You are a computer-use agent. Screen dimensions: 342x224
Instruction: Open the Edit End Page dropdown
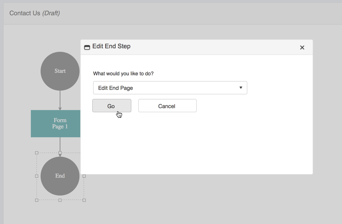pyautogui.click(x=170, y=88)
